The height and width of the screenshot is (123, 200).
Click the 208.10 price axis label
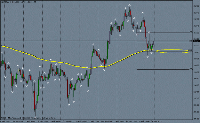tap(196, 85)
